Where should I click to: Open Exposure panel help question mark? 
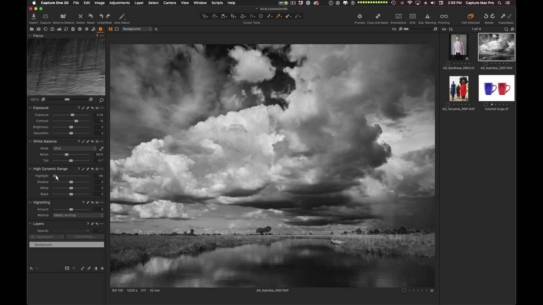79,108
